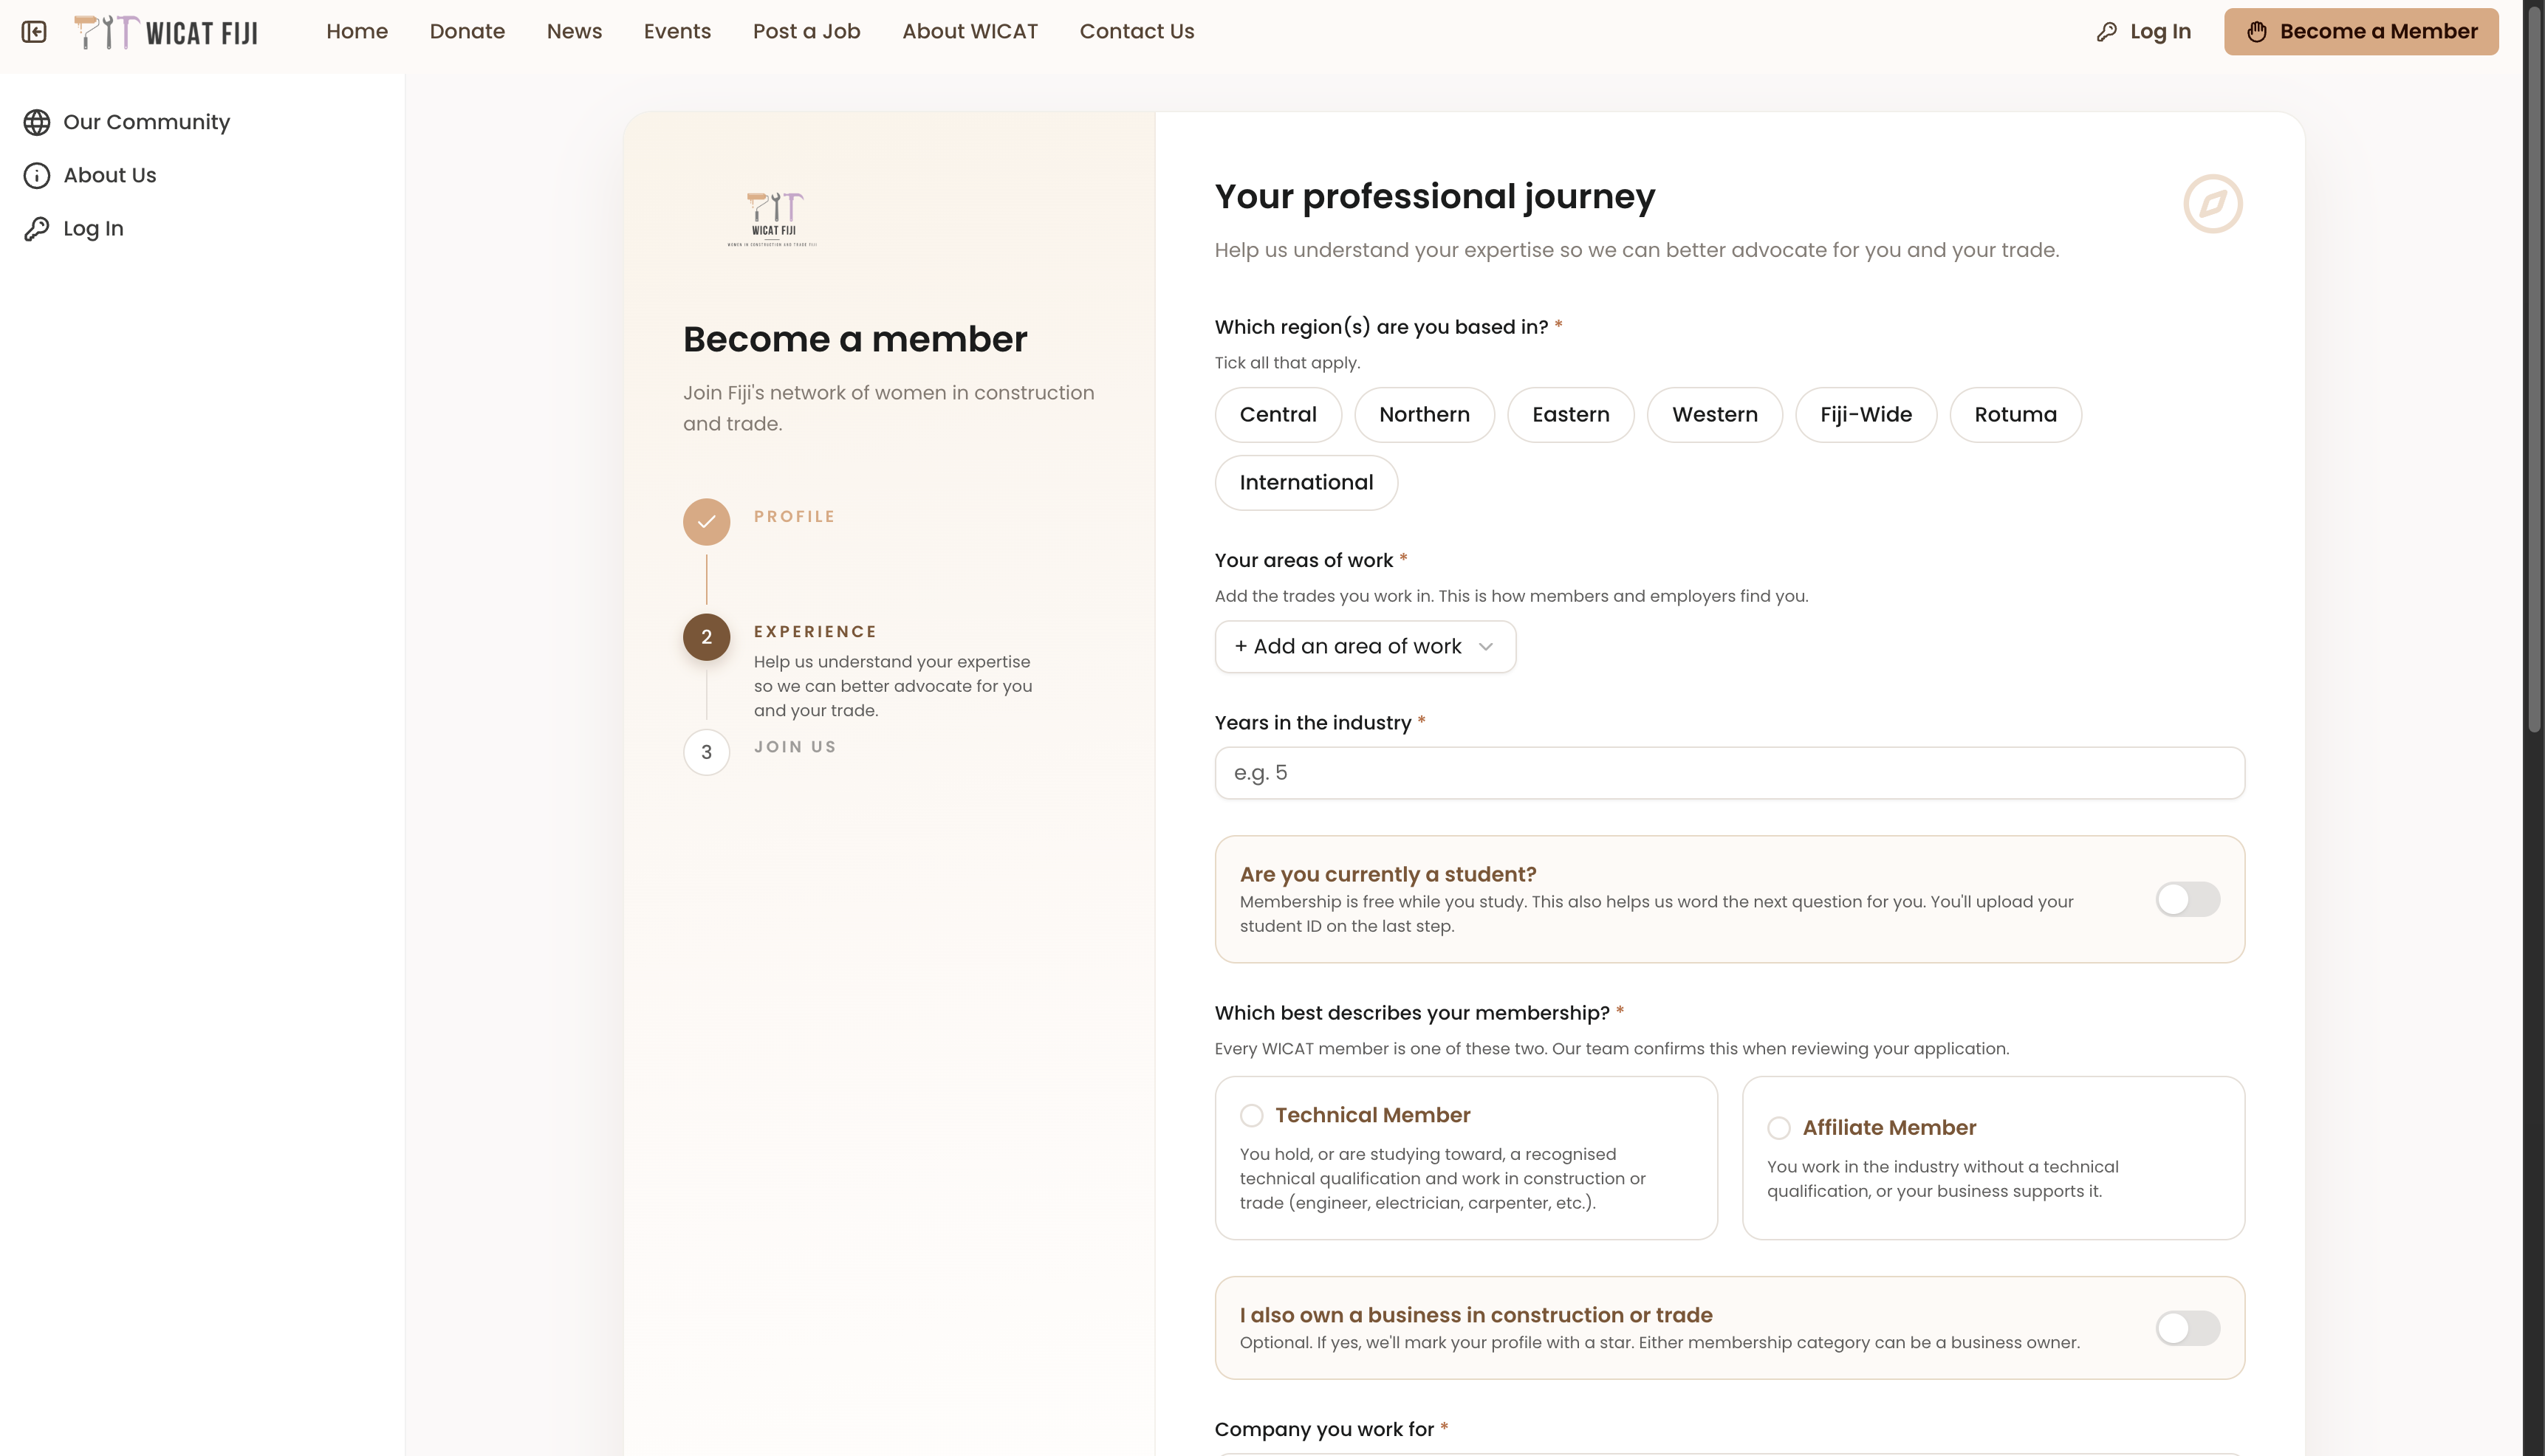
Task: Click the key icon beside header Log In
Action: (x=2107, y=32)
